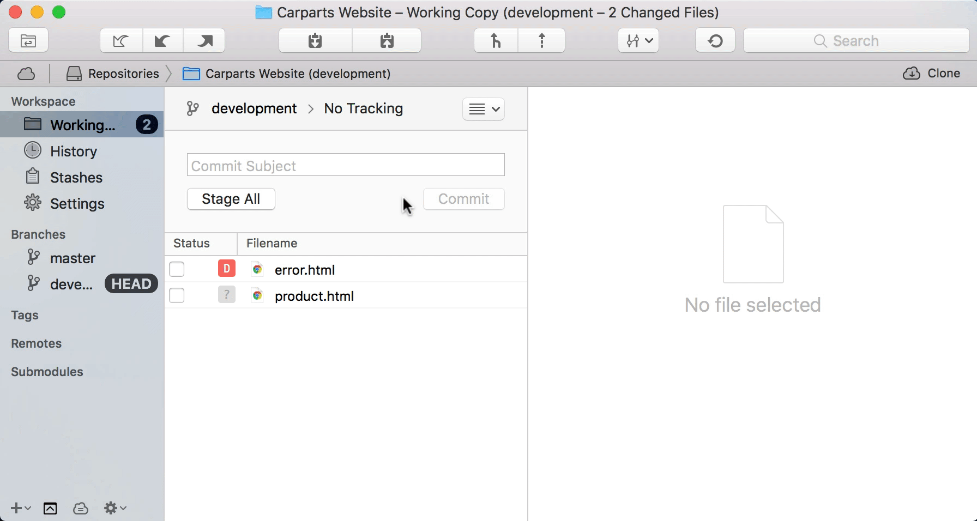
Task: Select the master branch in sidebar
Action: 73,258
